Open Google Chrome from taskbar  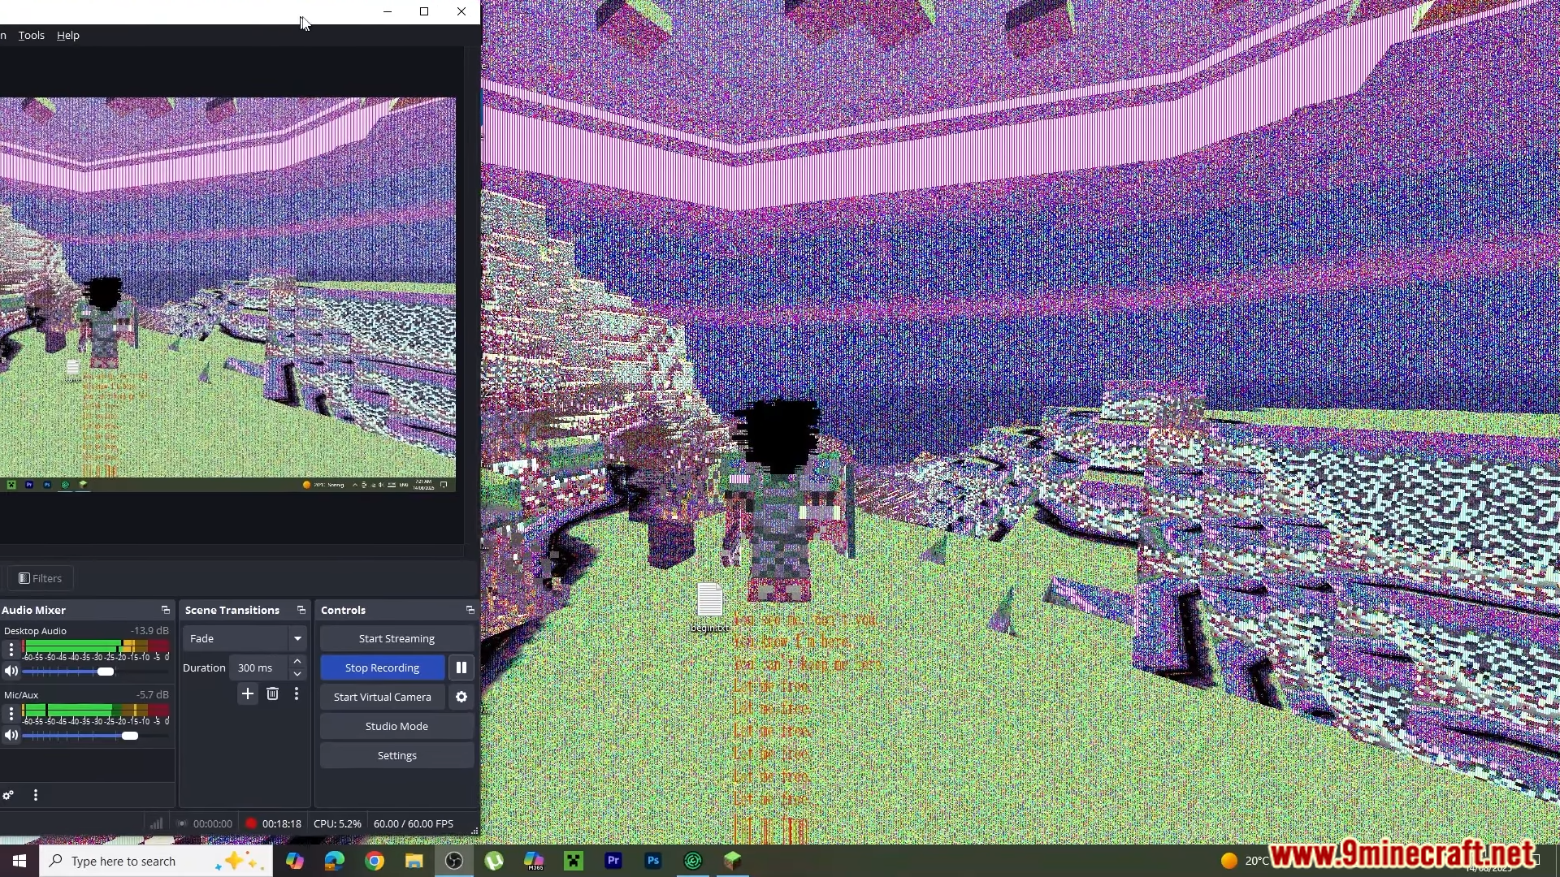(375, 861)
